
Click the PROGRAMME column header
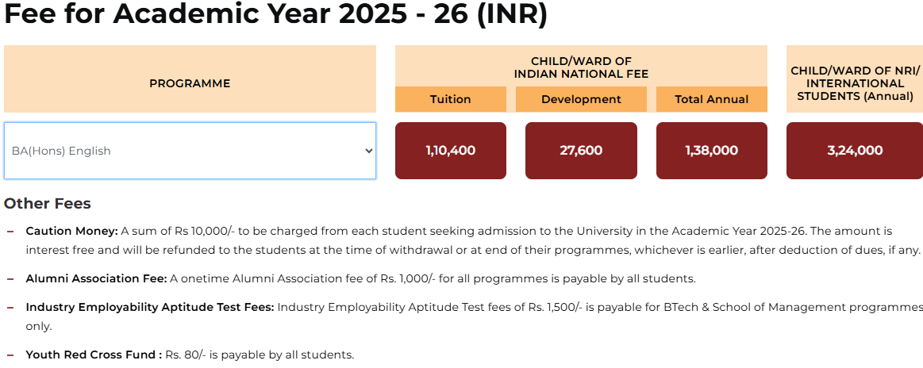[x=190, y=83]
